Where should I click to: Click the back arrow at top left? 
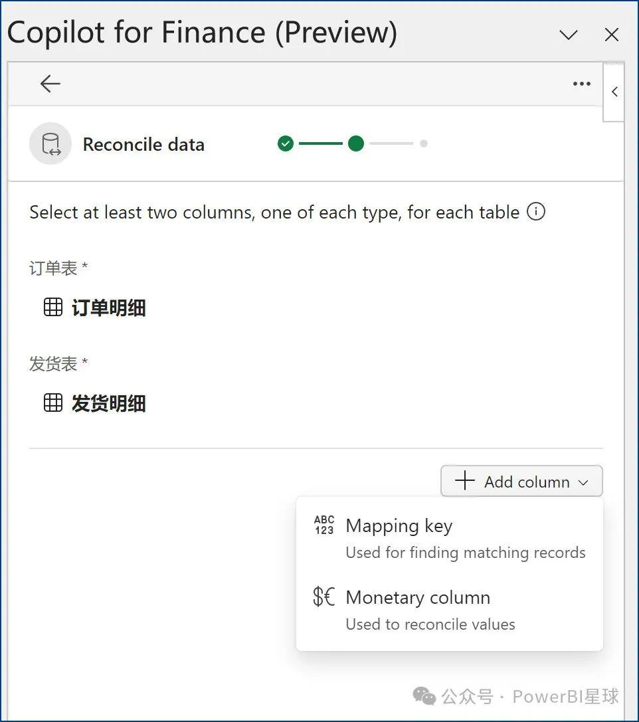point(50,84)
